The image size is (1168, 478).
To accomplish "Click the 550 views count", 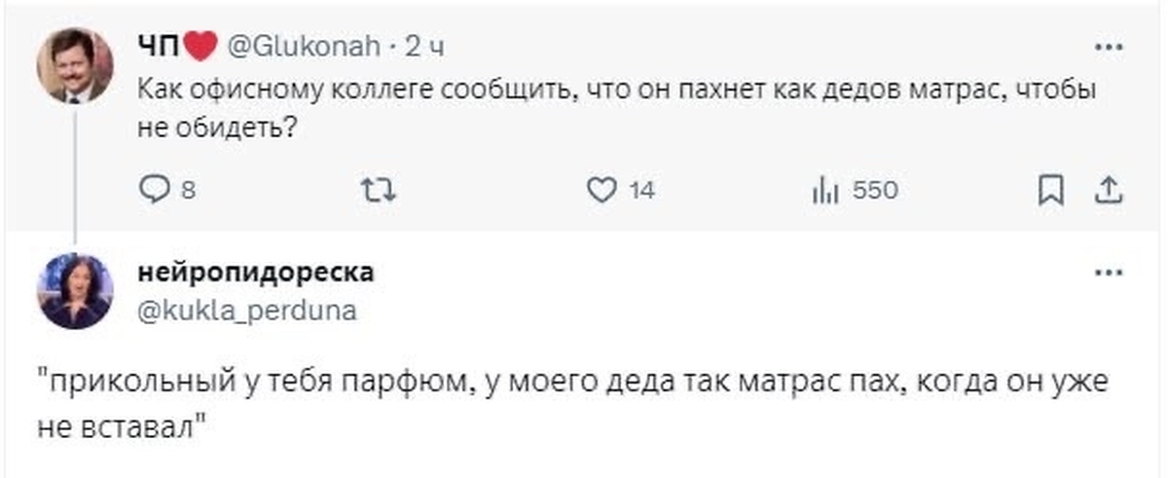I will 874,191.
